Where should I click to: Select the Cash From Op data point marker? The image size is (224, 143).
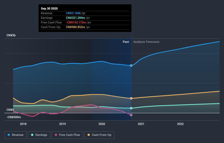click(x=131, y=98)
